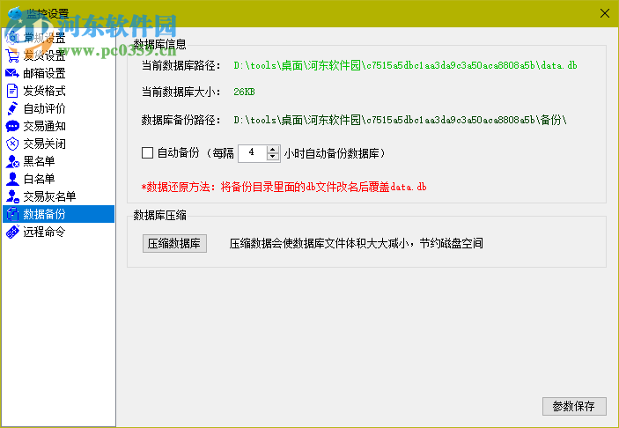Viewport: 619px width, 428px height.
Task: Increase backup interval hours with up arrow
Action: pyautogui.click(x=272, y=149)
